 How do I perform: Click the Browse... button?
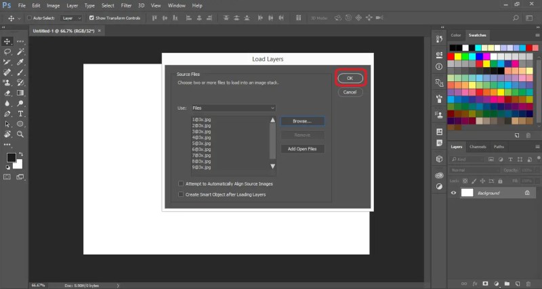(302, 121)
